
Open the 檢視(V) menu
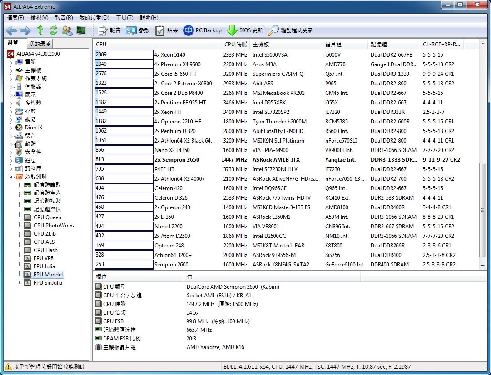pos(40,18)
